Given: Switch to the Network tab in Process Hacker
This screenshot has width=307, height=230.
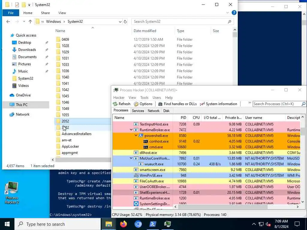Looking at the screenshot, I should 153,111.
